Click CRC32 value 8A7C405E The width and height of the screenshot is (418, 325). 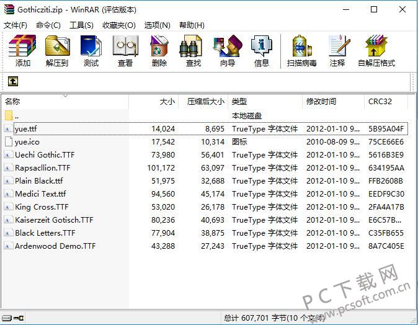tap(386, 246)
